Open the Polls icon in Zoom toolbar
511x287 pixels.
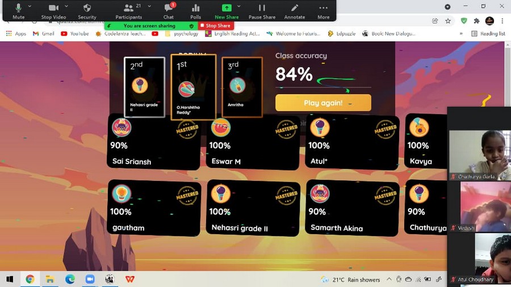click(195, 11)
